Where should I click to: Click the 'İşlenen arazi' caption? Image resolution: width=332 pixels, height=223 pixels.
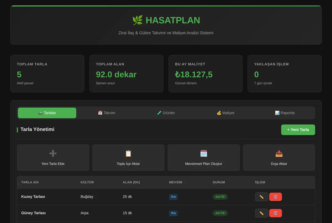point(105,83)
